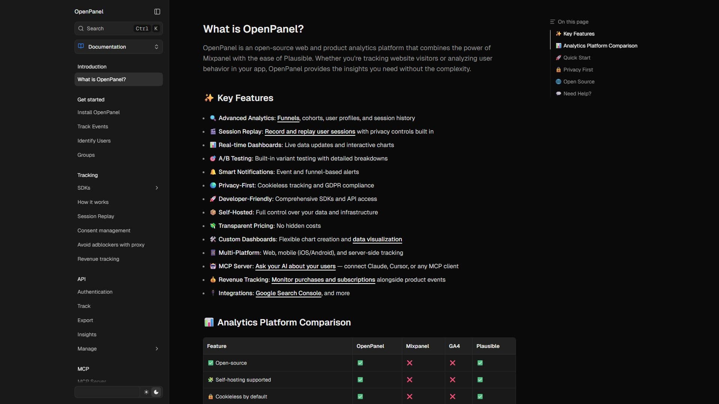The height and width of the screenshot is (404, 719).
Task: Focus the Search input field
Action: (119, 28)
